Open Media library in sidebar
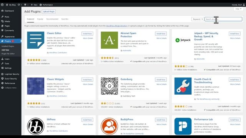Viewport: 246px width, 138px height. (x=7, y=21)
